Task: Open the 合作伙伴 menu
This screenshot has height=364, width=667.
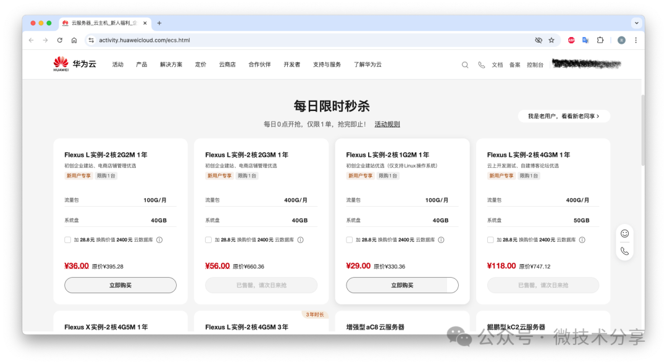Action: [x=259, y=65]
